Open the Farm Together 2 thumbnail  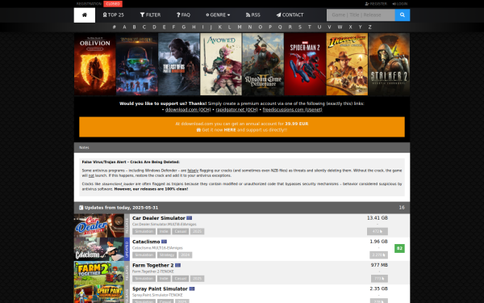click(x=98, y=273)
